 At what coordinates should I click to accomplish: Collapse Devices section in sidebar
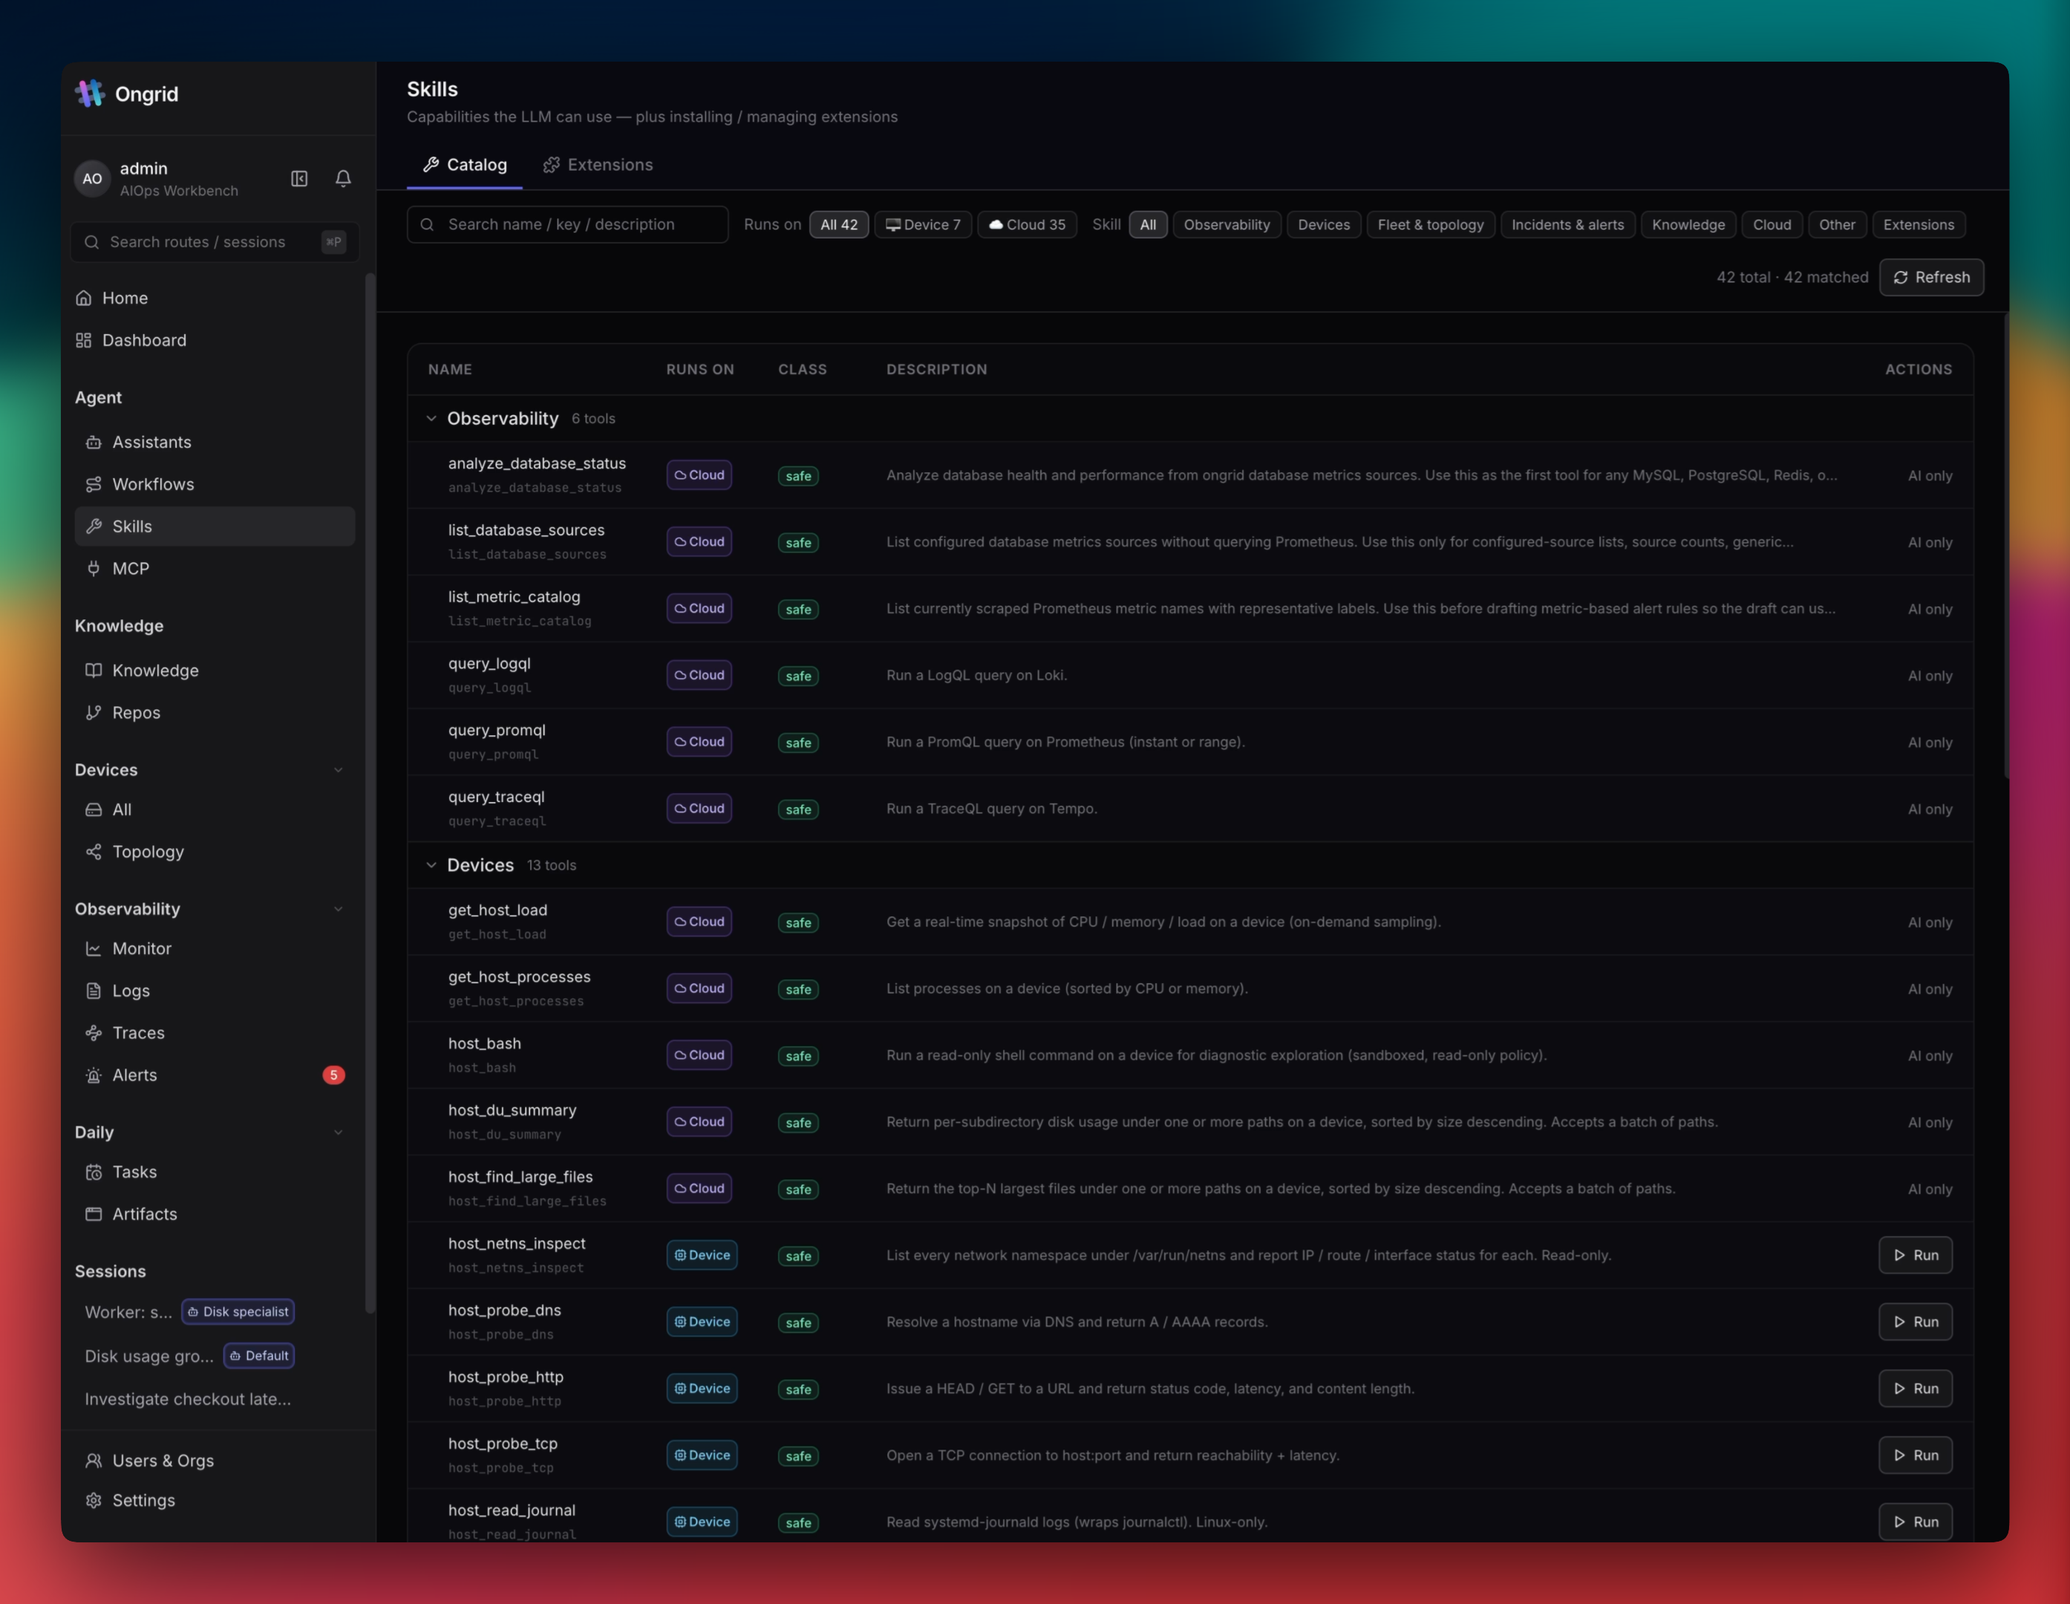pos(339,770)
